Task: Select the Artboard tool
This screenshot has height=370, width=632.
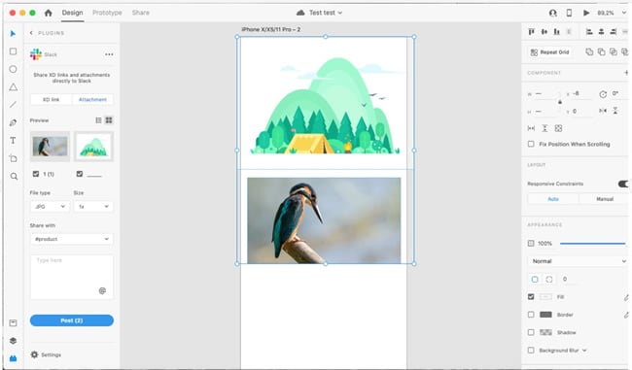Action: (x=13, y=158)
